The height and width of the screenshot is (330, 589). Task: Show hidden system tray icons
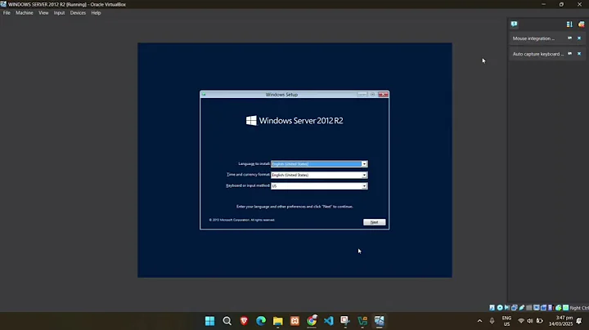pyautogui.click(x=479, y=321)
